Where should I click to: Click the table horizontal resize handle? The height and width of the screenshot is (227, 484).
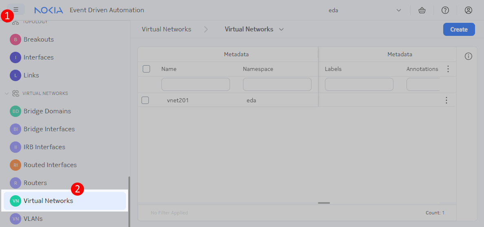[x=324, y=203]
